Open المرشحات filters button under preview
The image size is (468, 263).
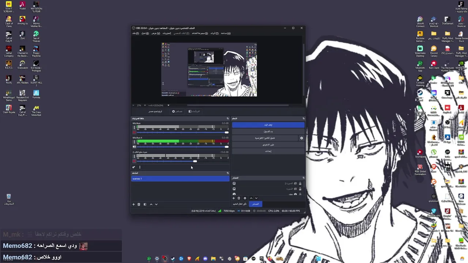[x=194, y=111]
